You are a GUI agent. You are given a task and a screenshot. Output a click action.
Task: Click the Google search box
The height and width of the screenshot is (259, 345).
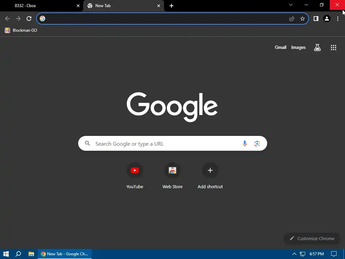point(172,143)
